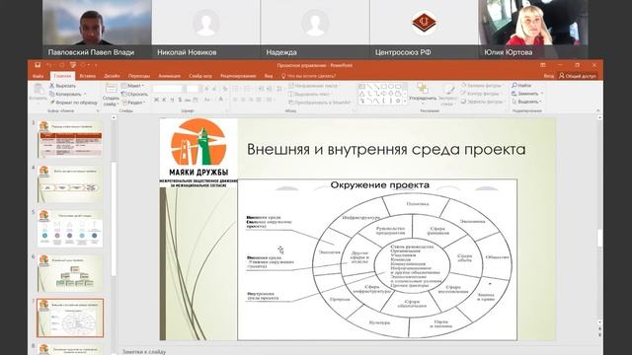Click the 'Что вы хотите сделать' search box

point(308,76)
